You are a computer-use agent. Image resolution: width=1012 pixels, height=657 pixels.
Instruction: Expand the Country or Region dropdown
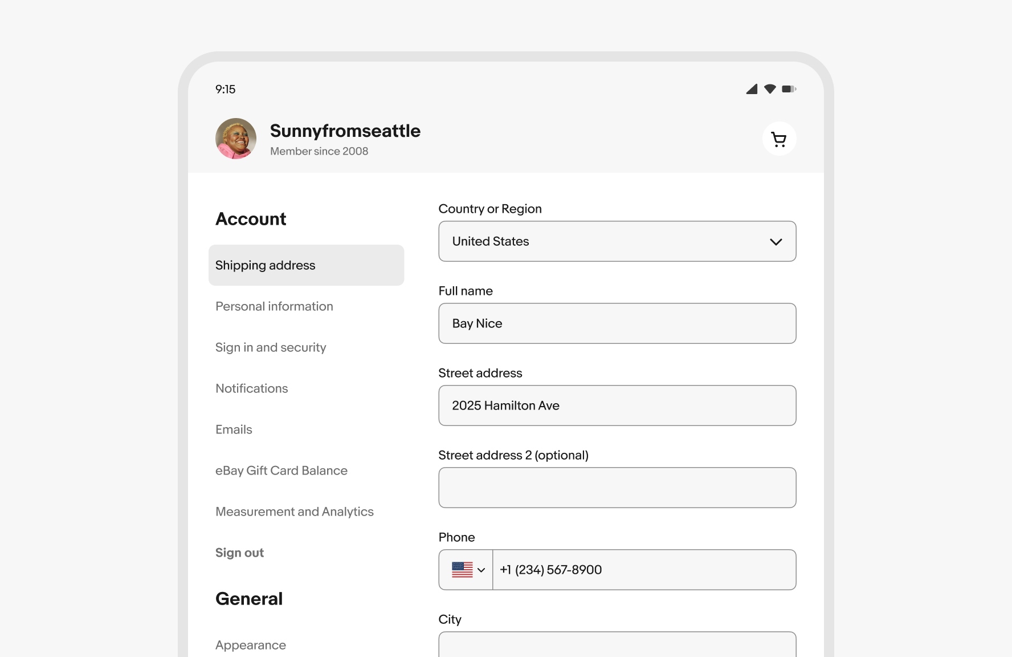[x=617, y=241]
